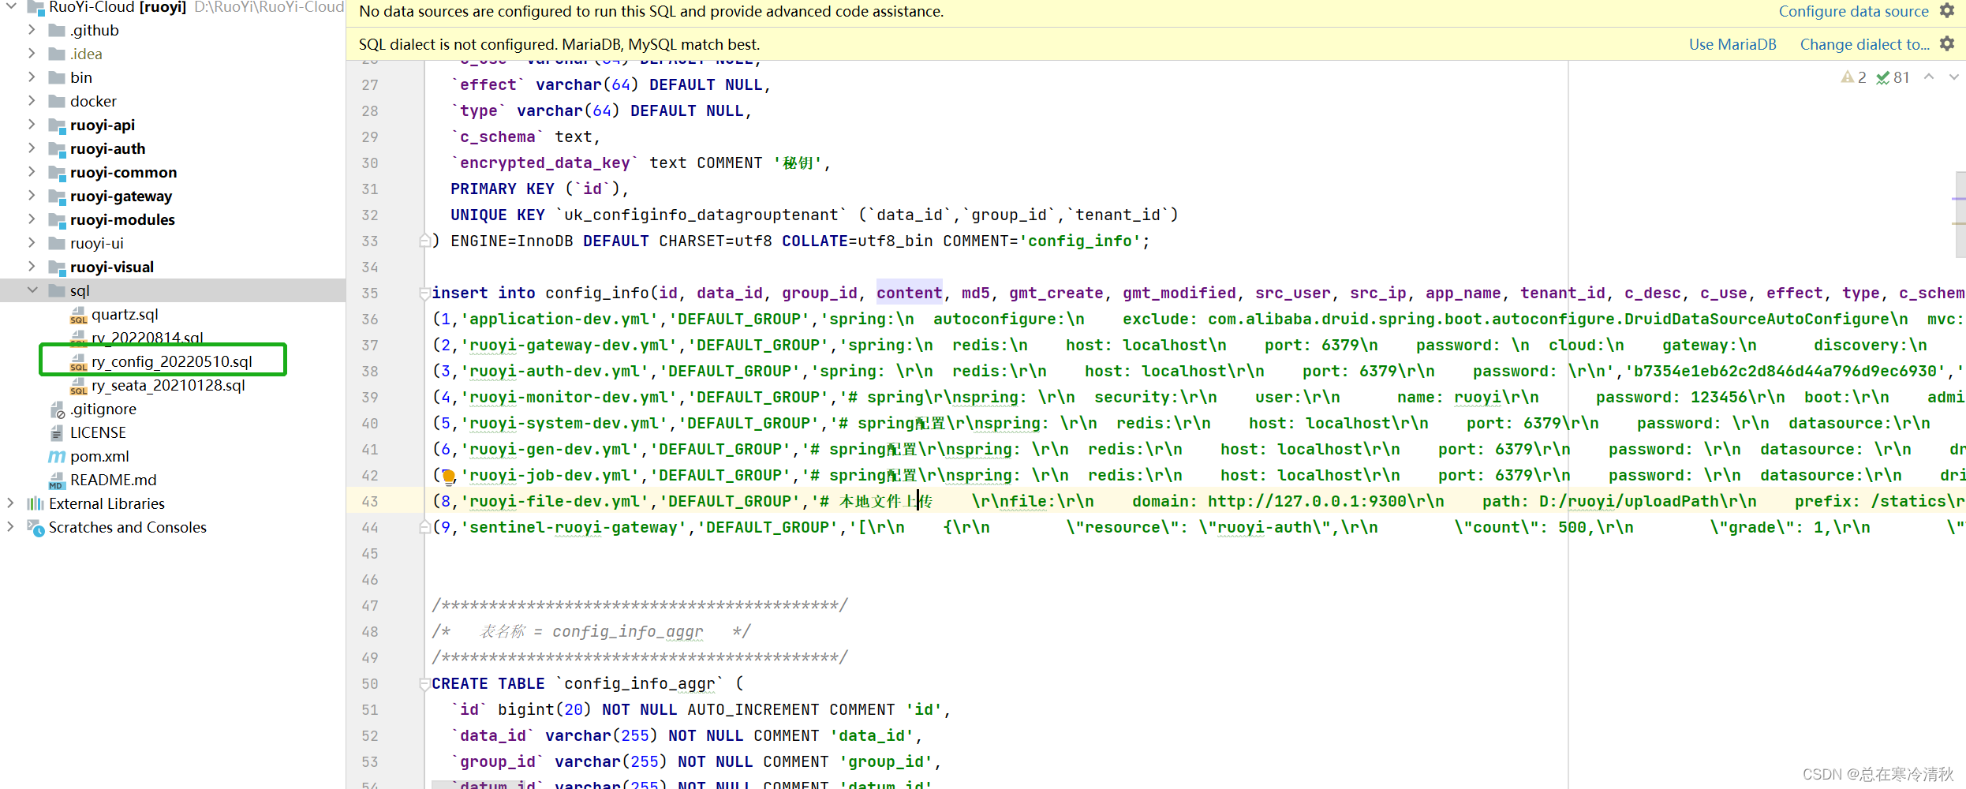Click the .gitignore file icon
The image size is (1966, 789).
(57, 409)
